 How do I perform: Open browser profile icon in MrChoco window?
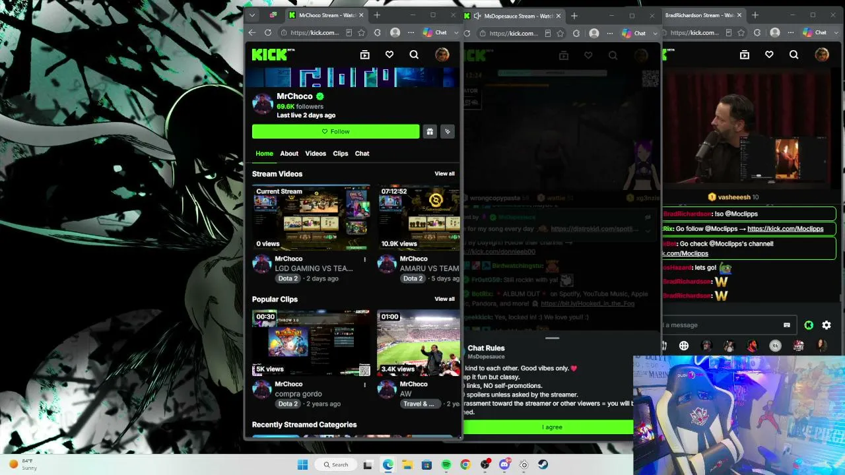click(395, 32)
